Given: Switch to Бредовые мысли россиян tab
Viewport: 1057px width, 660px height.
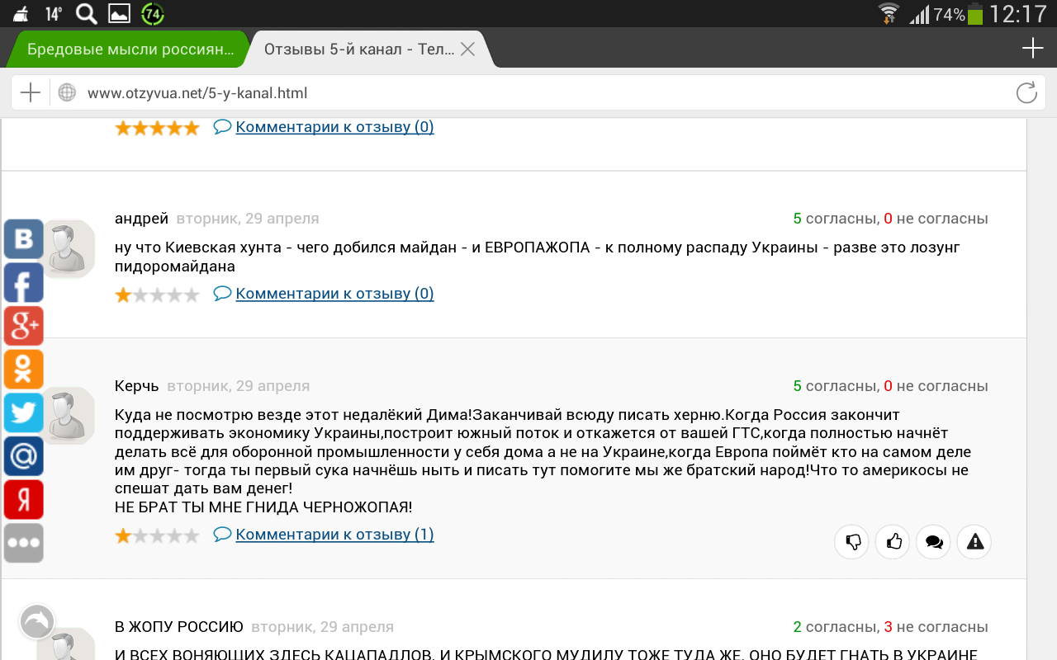Looking at the screenshot, I should (130, 49).
